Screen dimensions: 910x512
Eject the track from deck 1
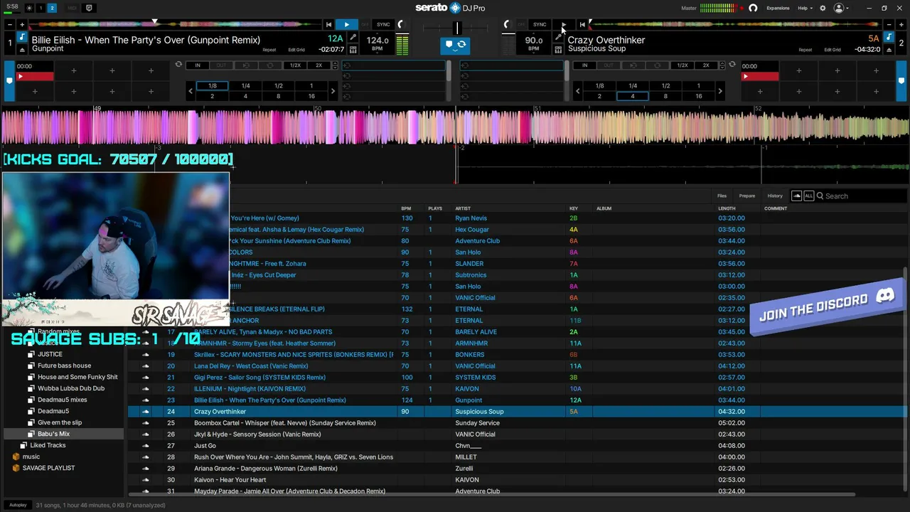pyautogui.click(x=22, y=50)
